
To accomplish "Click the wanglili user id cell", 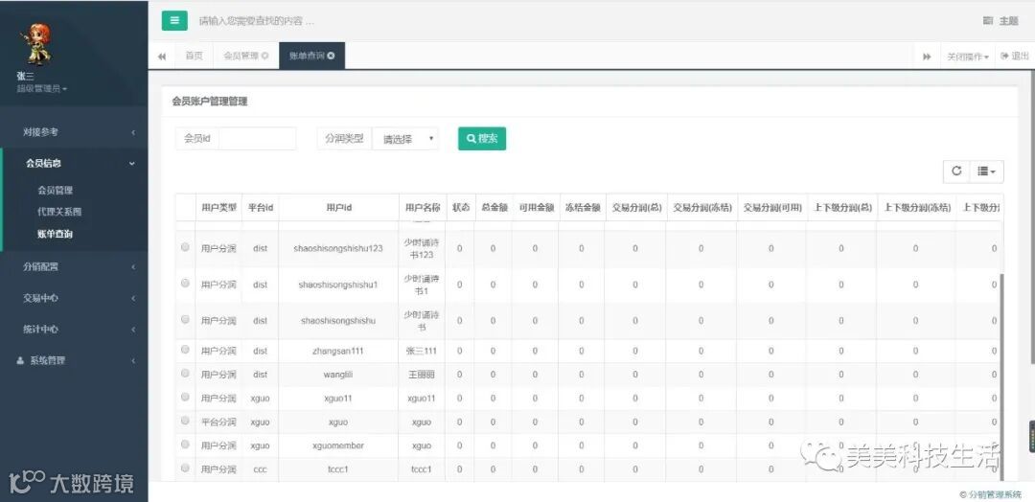I will [337, 375].
